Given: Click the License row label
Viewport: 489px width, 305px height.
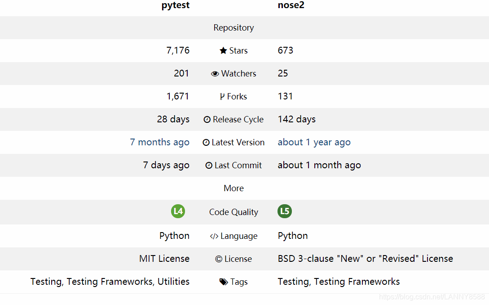Looking at the screenshot, I should point(238,259).
